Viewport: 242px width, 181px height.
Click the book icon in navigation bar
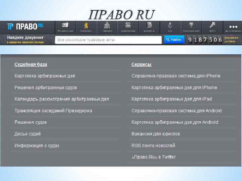click(x=149, y=25)
